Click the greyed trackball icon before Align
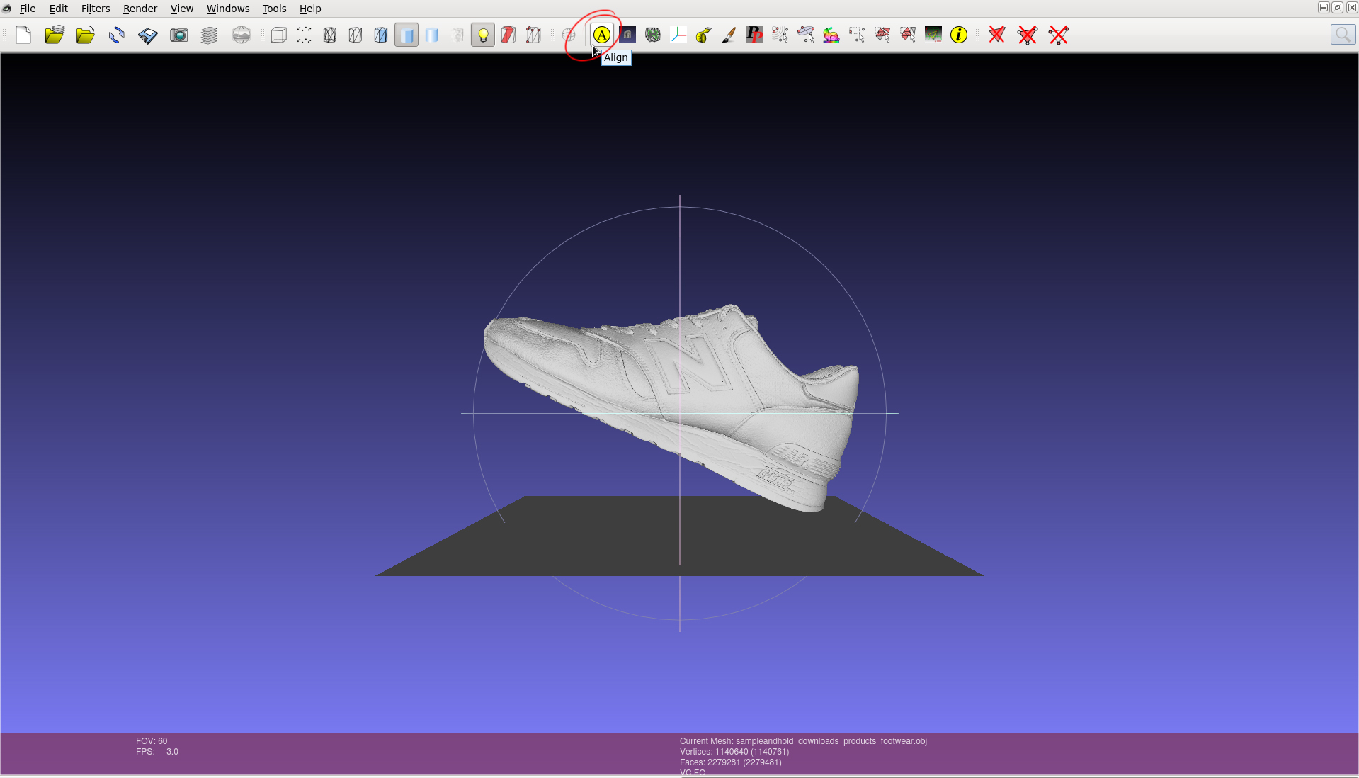This screenshot has width=1359, height=778. click(x=569, y=35)
